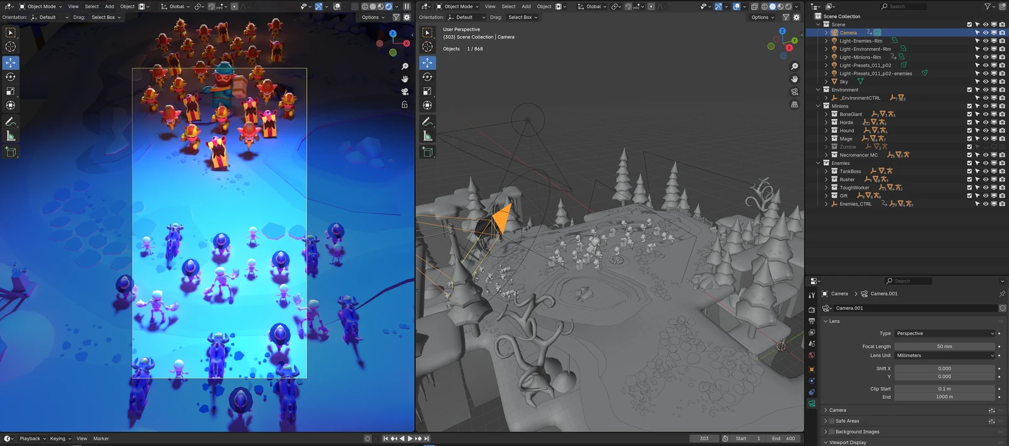Image resolution: width=1009 pixels, height=446 pixels.
Task: Click the current frame 303 field
Action: [704, 438]
